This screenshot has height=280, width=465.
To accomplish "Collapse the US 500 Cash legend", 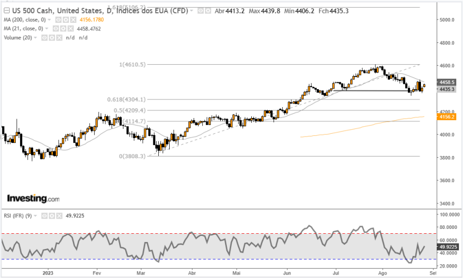I will pos(6,11).
